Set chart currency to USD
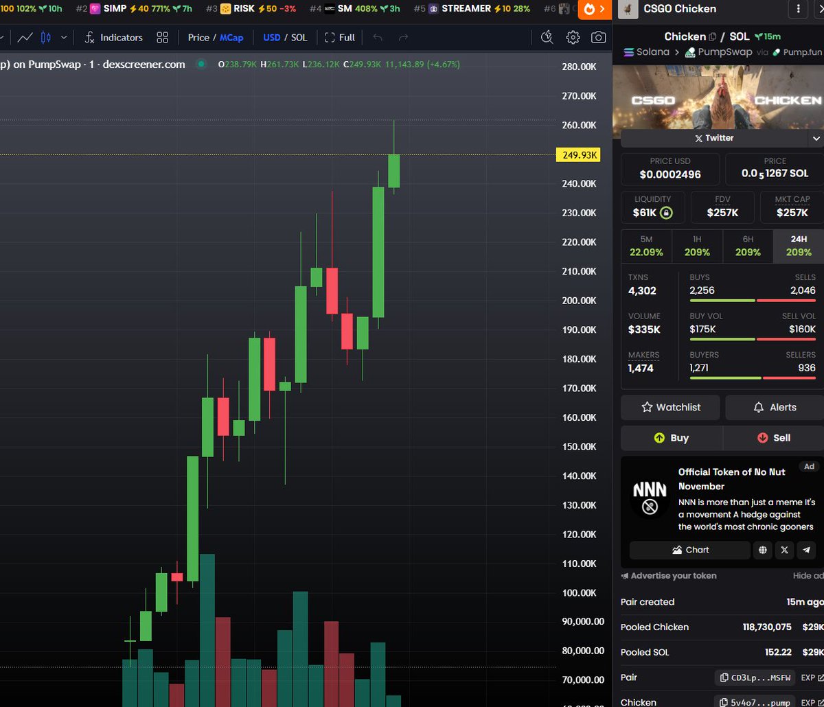Image resolution: width=824 pixels, height=707 pixels. click(x=272, y=37)
